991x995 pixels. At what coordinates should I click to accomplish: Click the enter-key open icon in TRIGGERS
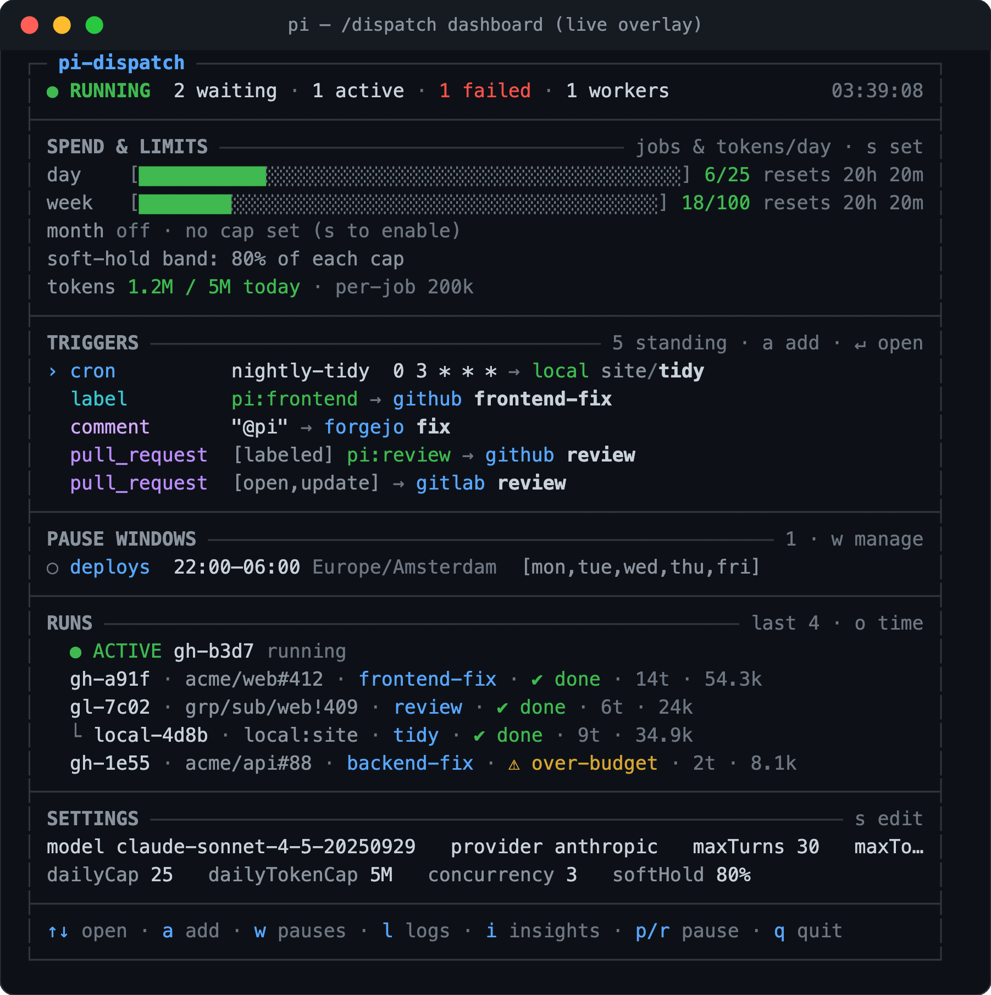pyautogui.click(x=860, y=344)
